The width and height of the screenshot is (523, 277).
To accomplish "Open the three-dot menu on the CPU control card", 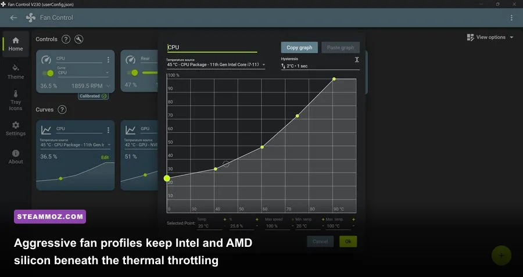I will click(x=108, y=60).
